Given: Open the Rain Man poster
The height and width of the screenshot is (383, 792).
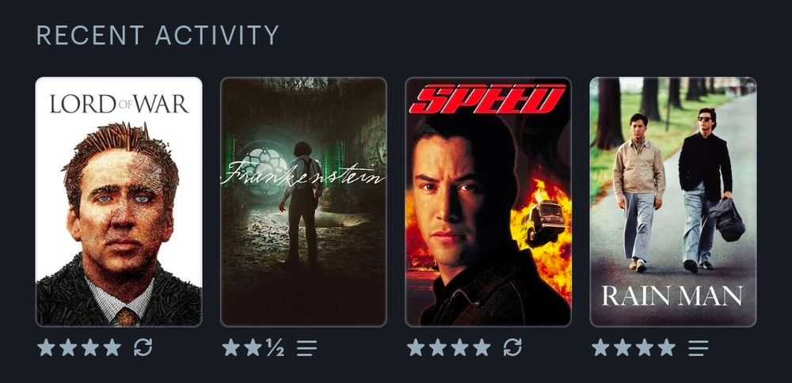Looking at the screenshot, I should 673,201.
